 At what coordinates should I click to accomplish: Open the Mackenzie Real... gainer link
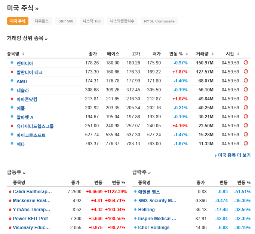click(32, 201)
